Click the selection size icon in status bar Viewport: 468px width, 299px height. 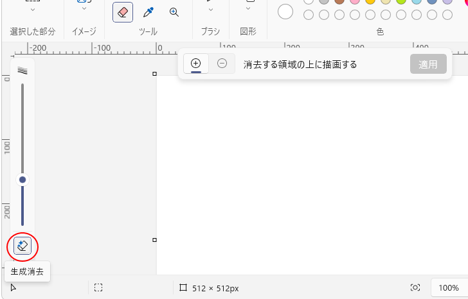coord(98,288)
